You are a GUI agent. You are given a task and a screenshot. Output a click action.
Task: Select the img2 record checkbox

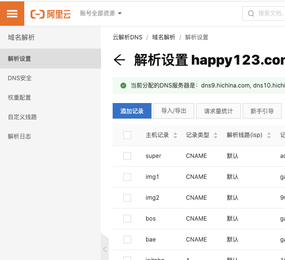(127, 198)
